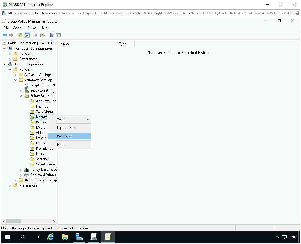Screen dimensions: 301x244
Task: Open the Action menu
Action: pyautogui.click(x=18, y=28)
